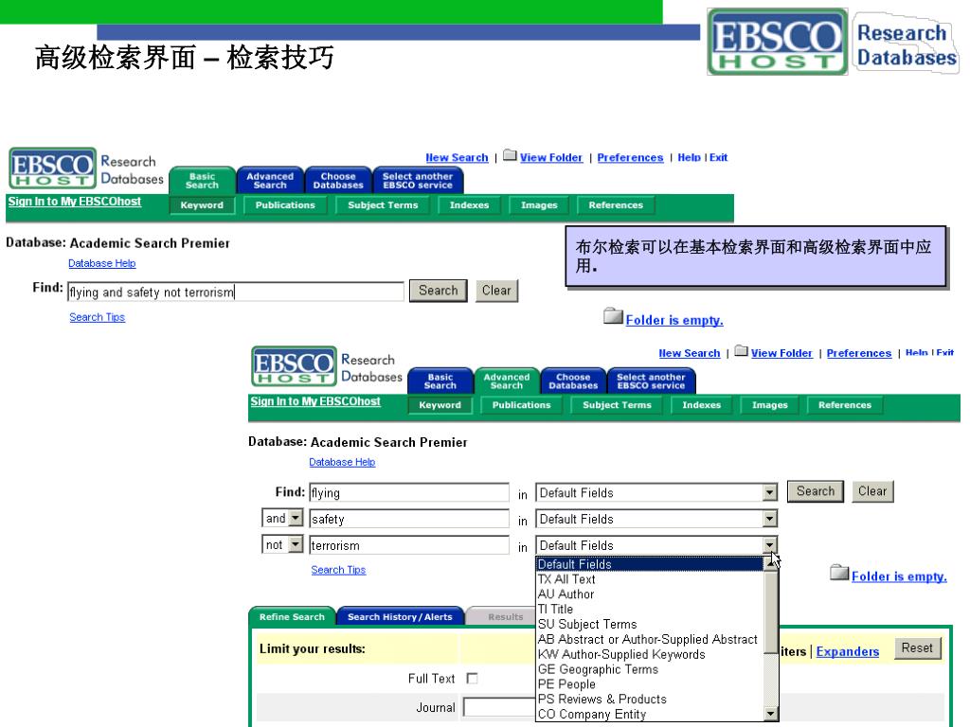Select References sub-tab in upper toolbar
The image size is (970, 727).
tap(616, 205)
